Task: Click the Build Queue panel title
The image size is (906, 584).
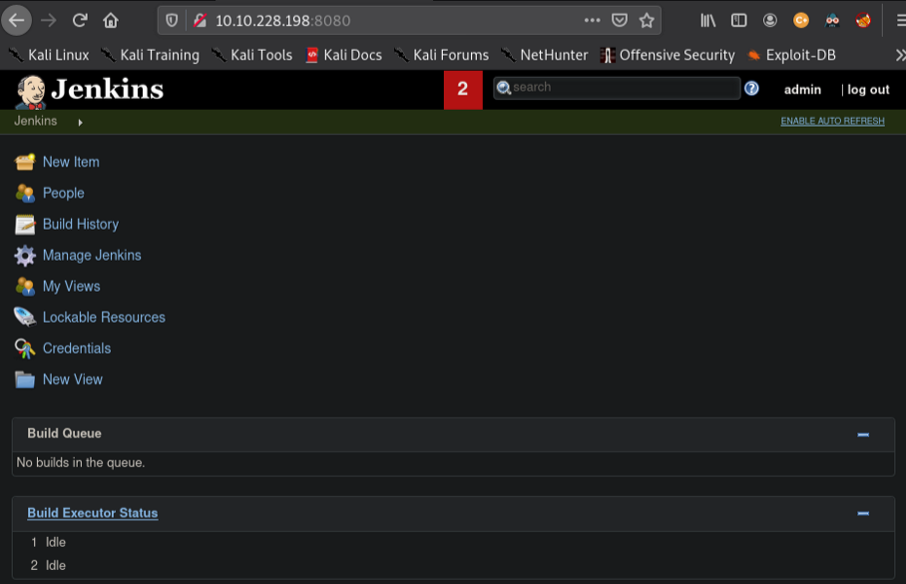Action: click(x=64, y=433)
